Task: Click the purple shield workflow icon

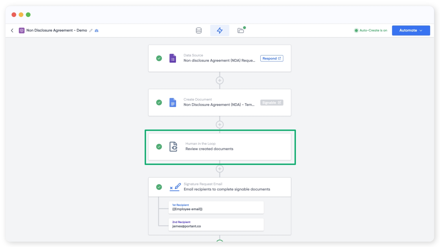Action: point(22,30)
